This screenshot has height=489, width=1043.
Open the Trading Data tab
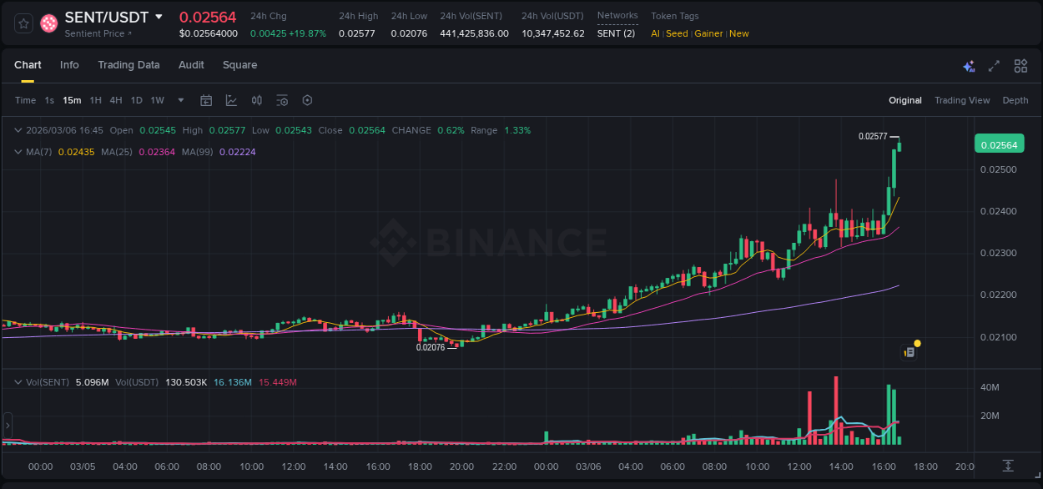[128, 65]
